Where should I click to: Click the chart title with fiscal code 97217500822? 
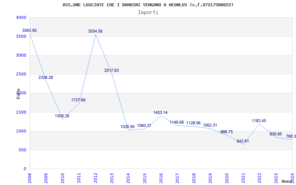tap(148, 5)
